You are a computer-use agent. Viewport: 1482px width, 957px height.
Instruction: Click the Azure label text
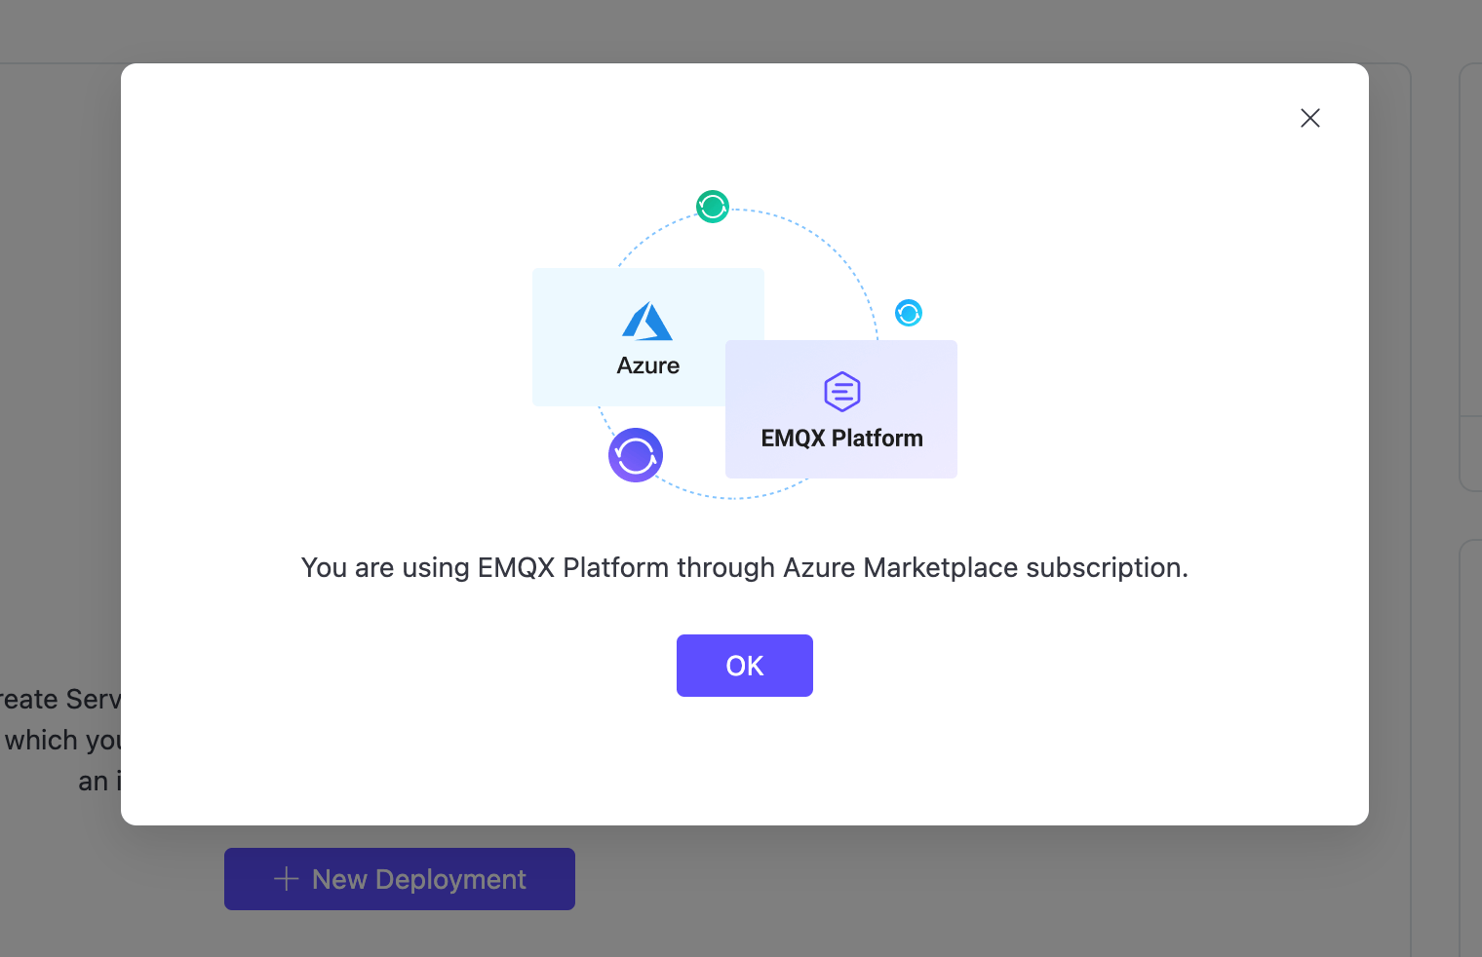coord(647,364)
